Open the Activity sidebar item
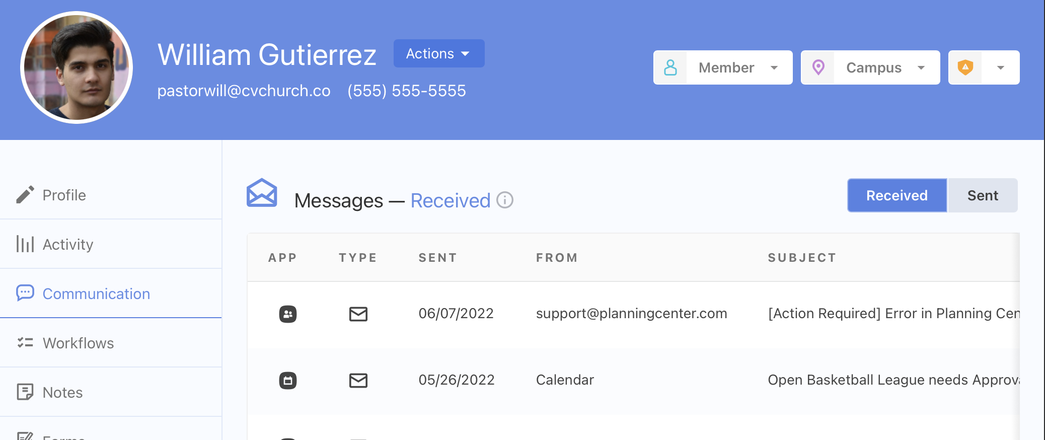The width and height of the screenshot is (1045, 440). tap(111, 244)
